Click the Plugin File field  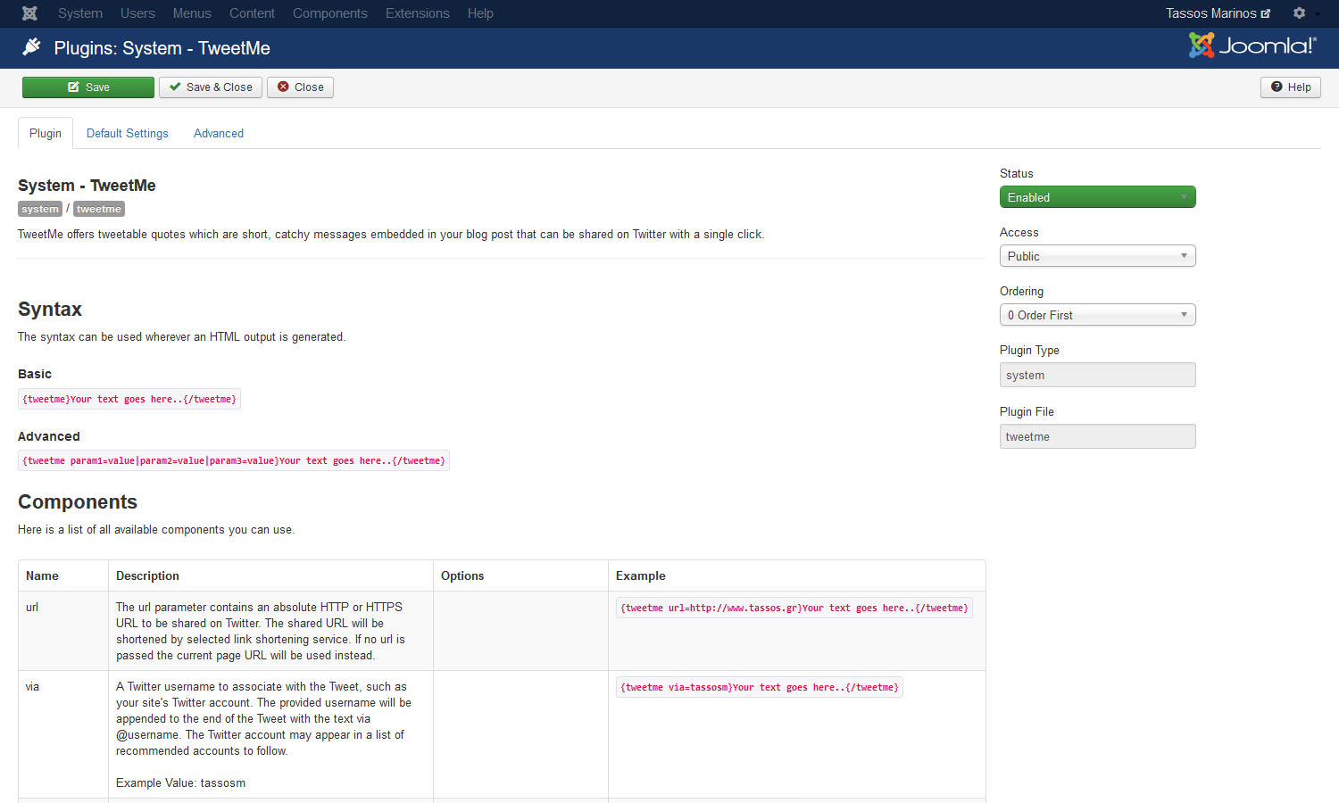pos(1098,436)
